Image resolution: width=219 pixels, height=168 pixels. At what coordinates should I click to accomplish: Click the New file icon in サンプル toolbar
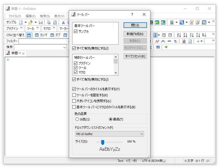click(21, 22)
